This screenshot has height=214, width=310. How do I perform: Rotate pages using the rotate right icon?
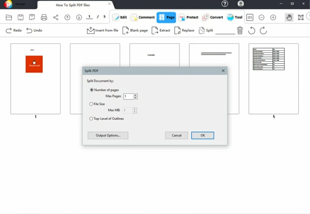click(x=263, y=31)
